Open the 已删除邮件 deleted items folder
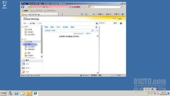The height and width of the screenshot is (96, 170). [30, 49]
